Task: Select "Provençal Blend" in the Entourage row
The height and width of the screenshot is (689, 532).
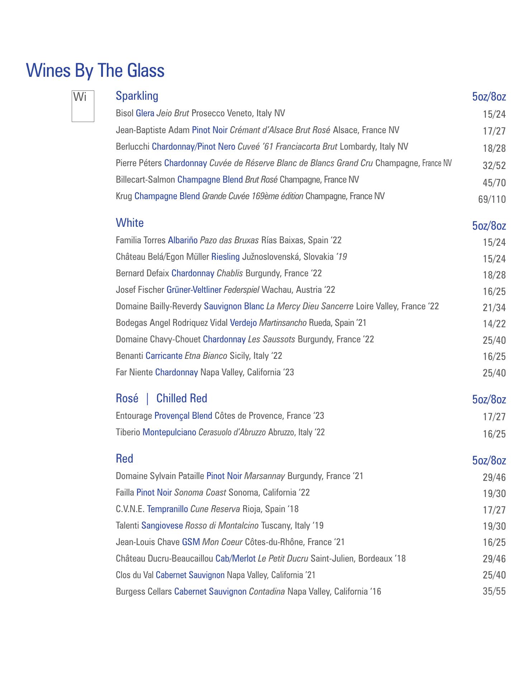Action: pyautogui.click(x=183, y=416)
